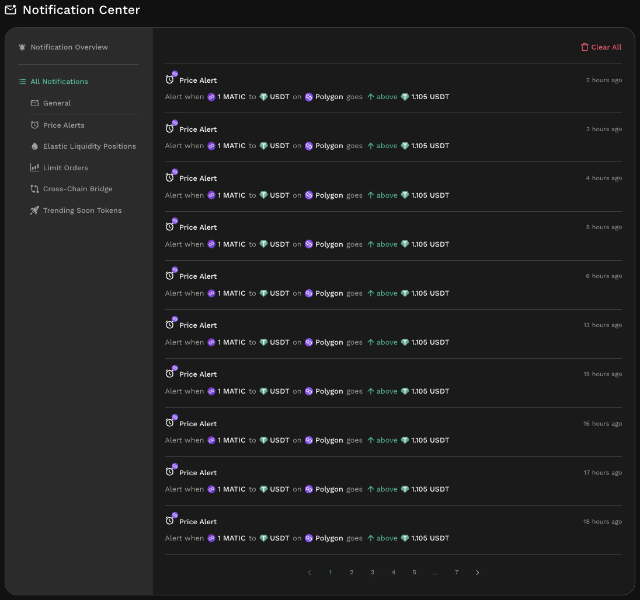Jump to page 7 of notifications
This screenshot has width=640, height=600.
[x=457, y=573]
